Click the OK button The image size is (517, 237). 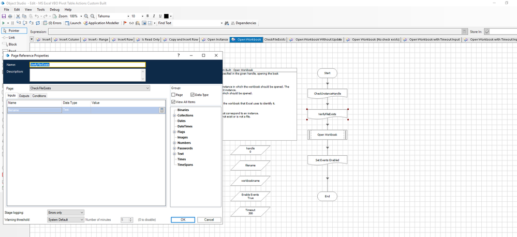click(x=183, y=219)
